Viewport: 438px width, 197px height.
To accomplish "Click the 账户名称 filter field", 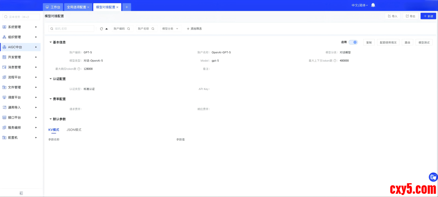I will click(x=147, y=29).
